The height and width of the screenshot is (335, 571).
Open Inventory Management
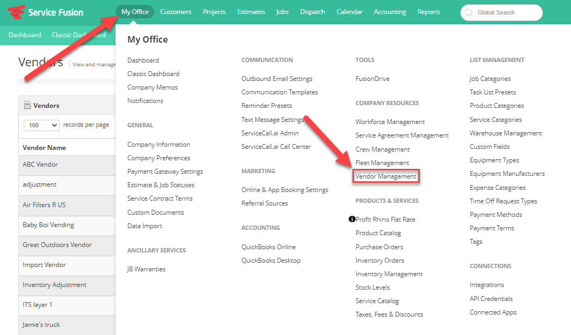point(389,274)
